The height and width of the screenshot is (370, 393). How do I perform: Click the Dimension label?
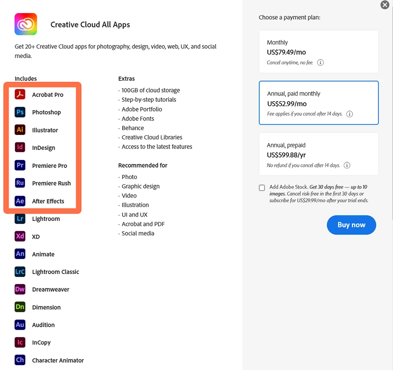pyautogui.click(x=46, y=308)
